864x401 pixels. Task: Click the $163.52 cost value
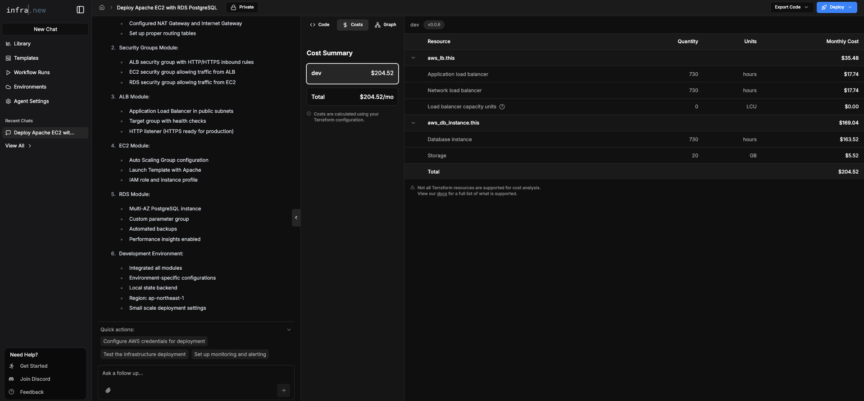849,139
